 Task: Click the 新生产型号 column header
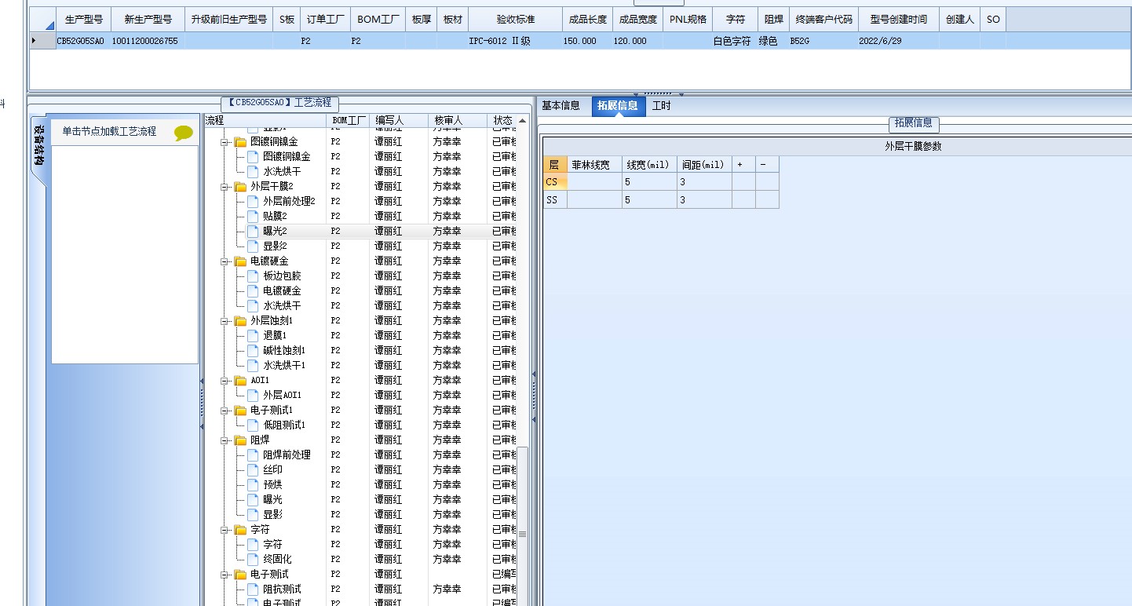[x=148, y=20]
